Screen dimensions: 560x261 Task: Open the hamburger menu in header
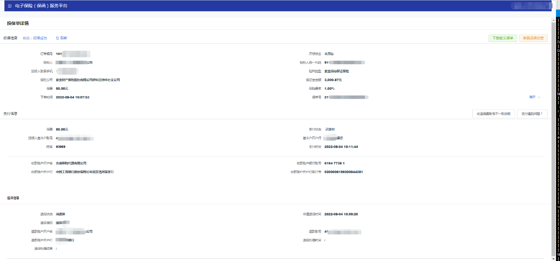(10, 6)
